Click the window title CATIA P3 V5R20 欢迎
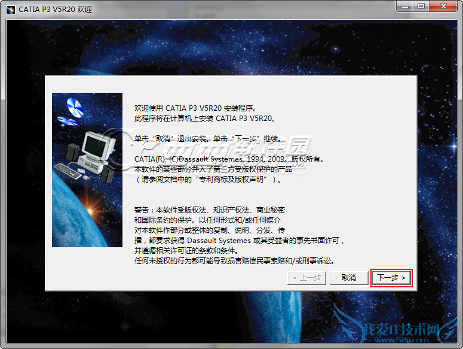This screenshot has height=349, width=463. (55, 10)
